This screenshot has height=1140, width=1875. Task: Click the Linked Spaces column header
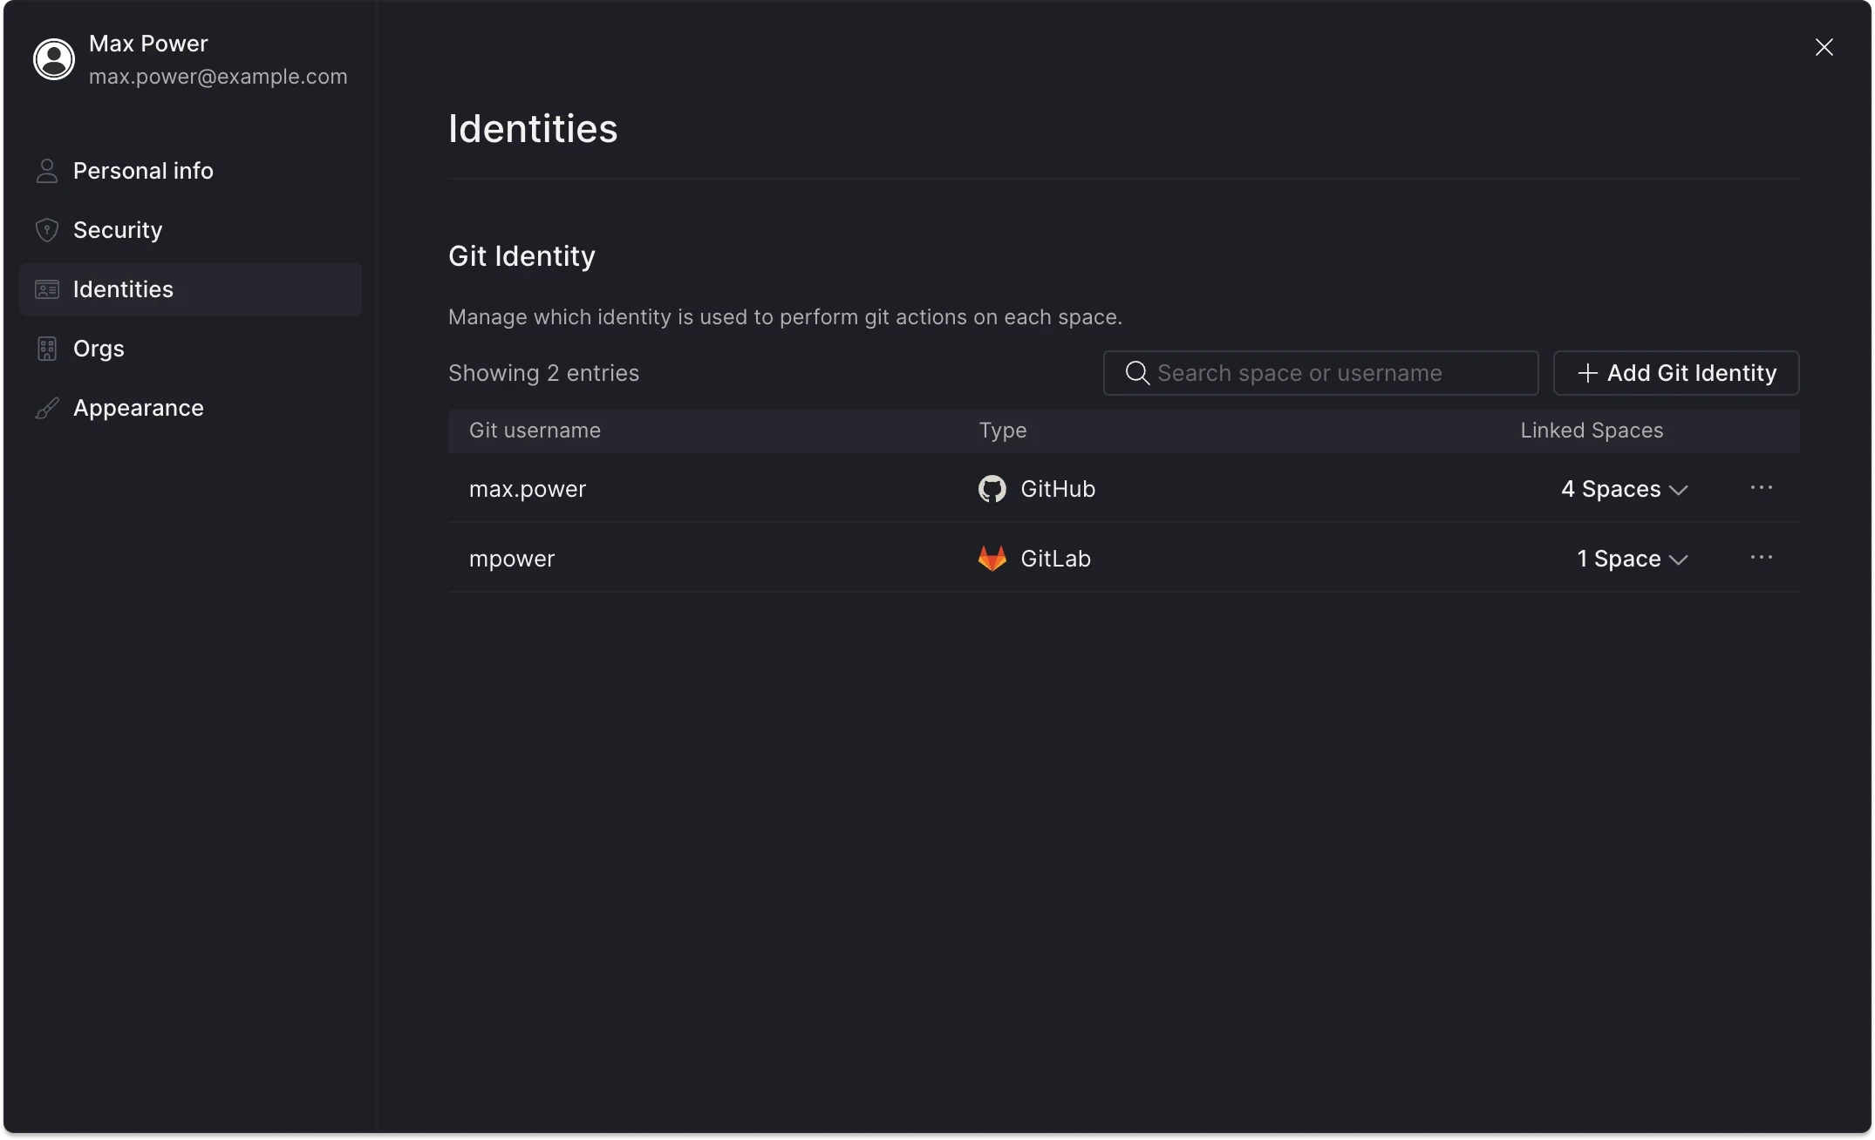tap(1592, 431)
